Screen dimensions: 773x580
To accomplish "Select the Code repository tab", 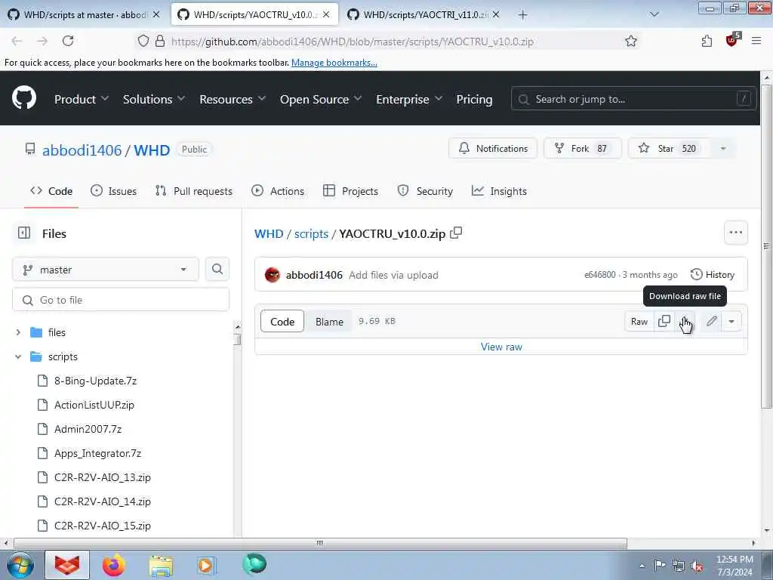I will (51, 191).
